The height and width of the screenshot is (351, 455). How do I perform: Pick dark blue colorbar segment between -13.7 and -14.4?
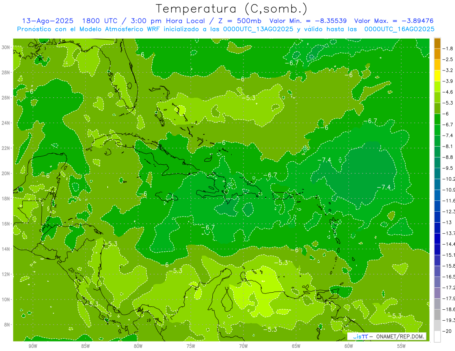pyautogui.click(x=437, y=239)
